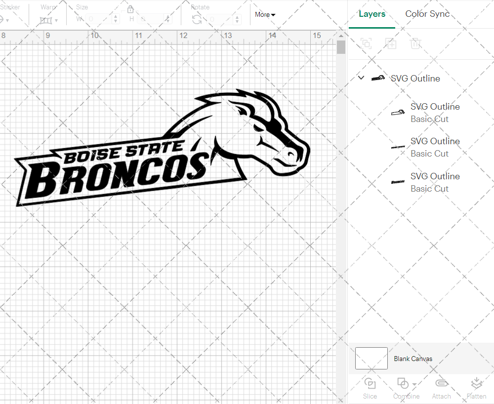Open the Combine tool
494x404 pixels.
pyautogui.click(x=403, y=388)
